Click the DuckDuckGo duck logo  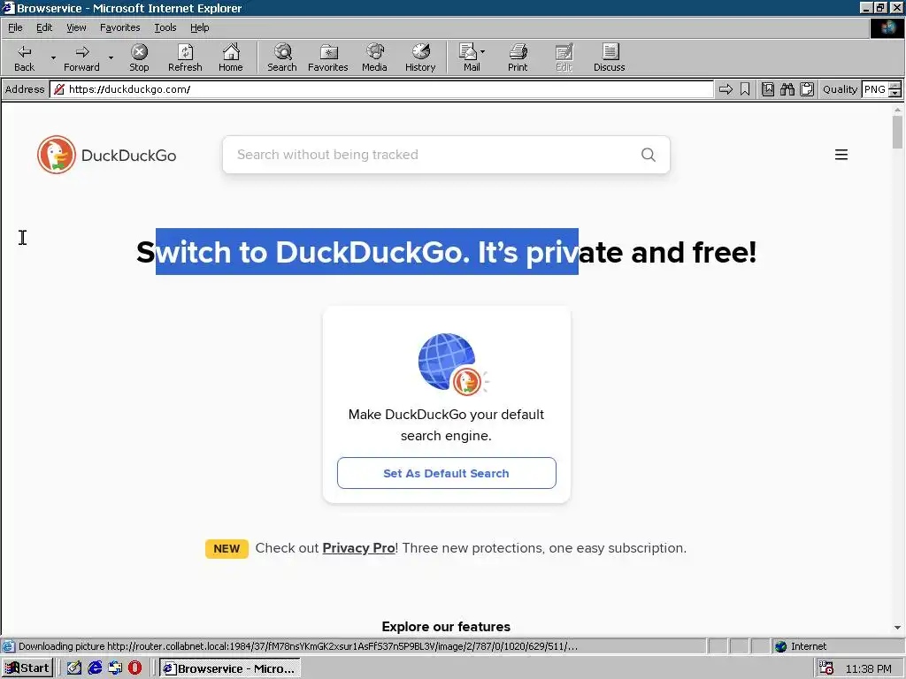(57, 155)
